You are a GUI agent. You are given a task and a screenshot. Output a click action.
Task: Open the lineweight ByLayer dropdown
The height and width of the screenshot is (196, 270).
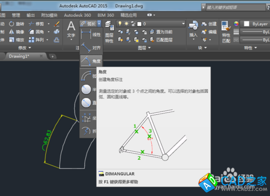click(x=255, y=32)
